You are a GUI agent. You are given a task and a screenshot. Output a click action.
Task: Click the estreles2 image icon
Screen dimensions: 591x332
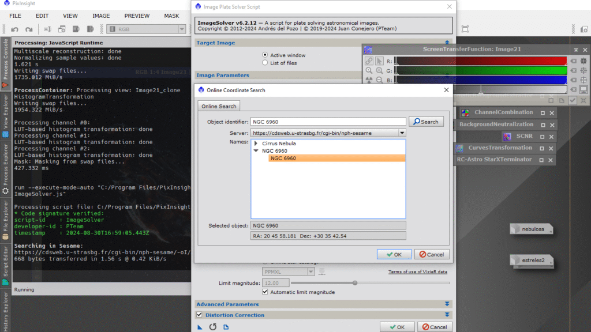tap(532, 260)
